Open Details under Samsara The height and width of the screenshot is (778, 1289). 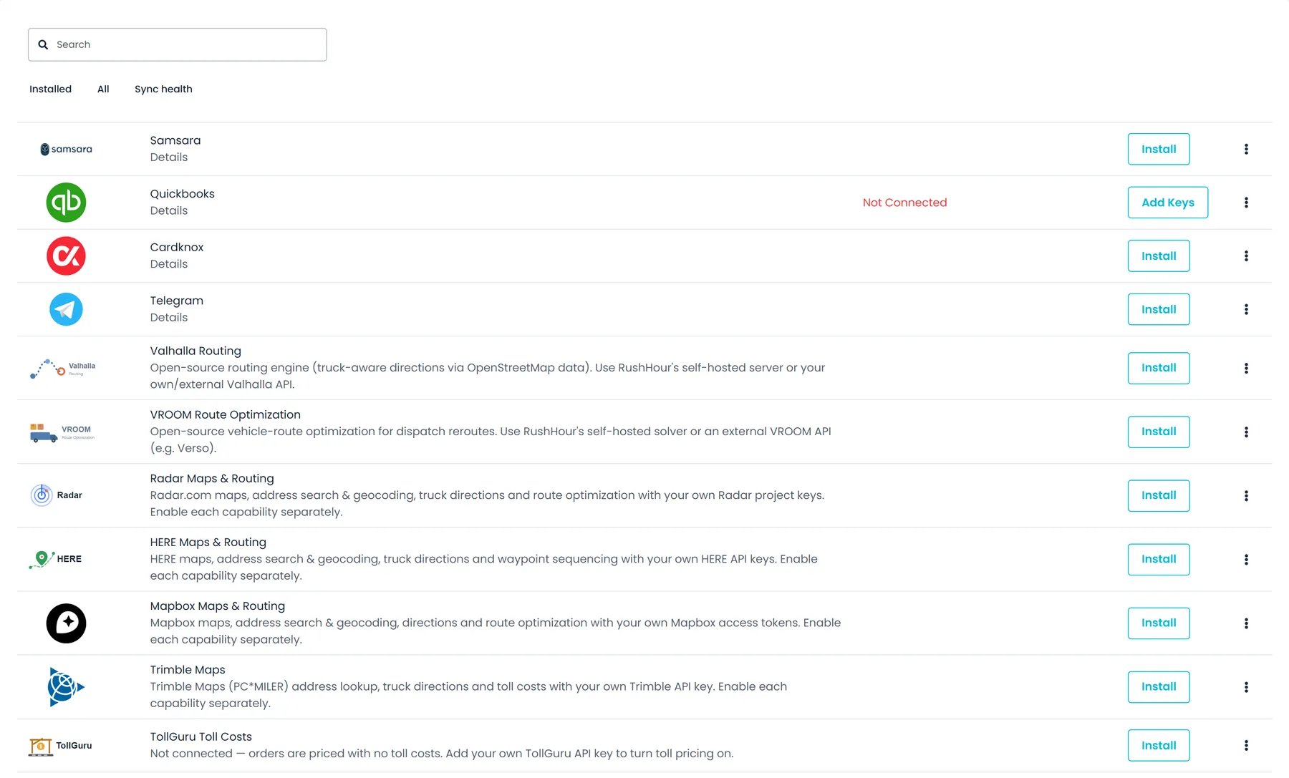(x=169, y=157)
